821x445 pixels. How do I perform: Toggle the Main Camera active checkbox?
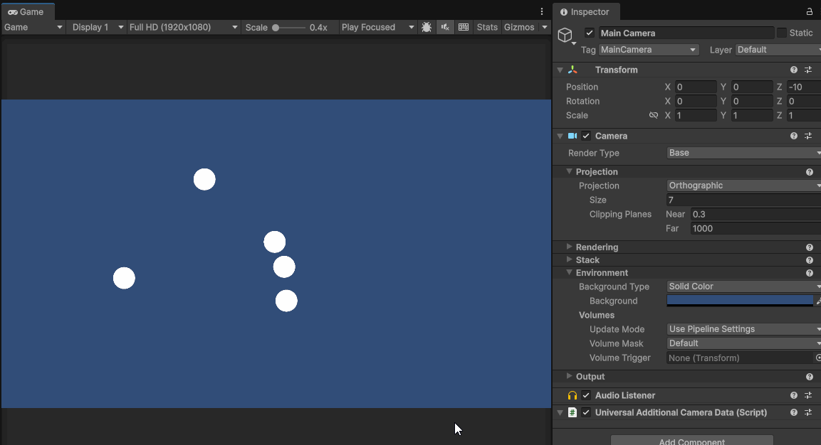[x=590, y=33]
